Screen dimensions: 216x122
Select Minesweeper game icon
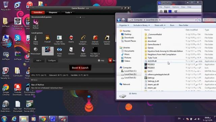(x=35, y=51)
